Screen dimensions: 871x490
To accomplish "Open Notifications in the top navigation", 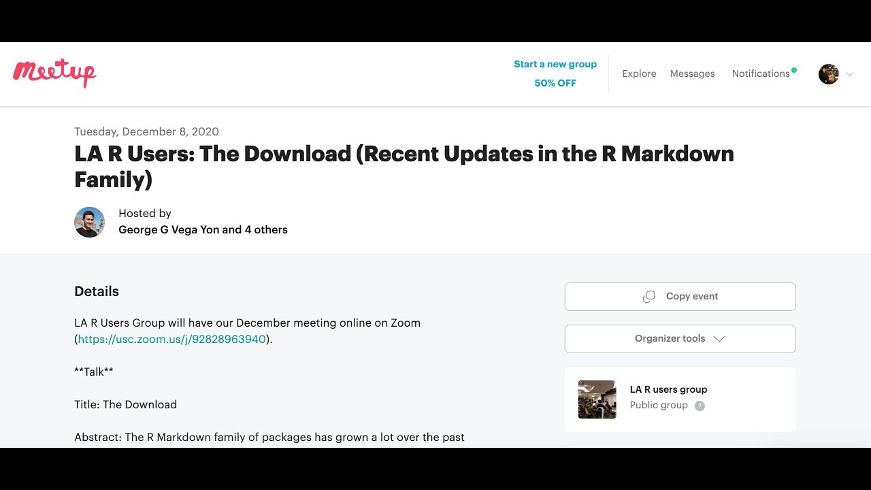I will pos(761,73).
